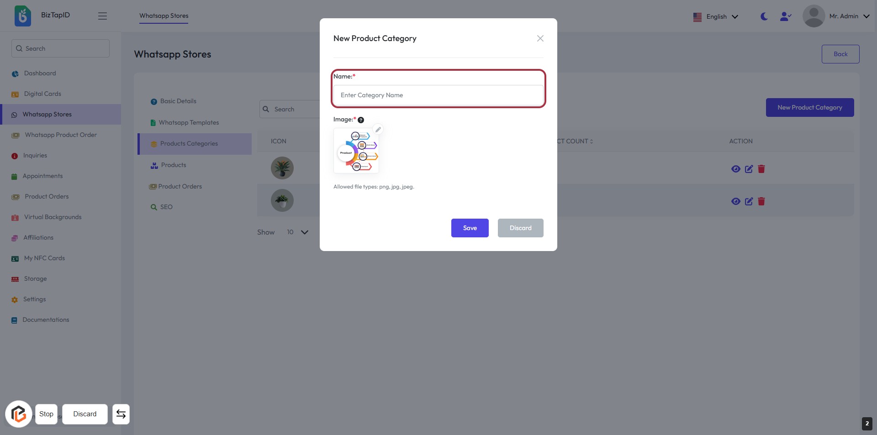Click the swap arrows icon at bottom left

121,414
